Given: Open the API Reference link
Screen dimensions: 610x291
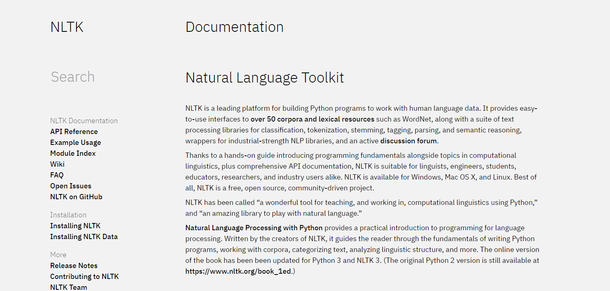Looking at the screenshot, I should 74,132.
